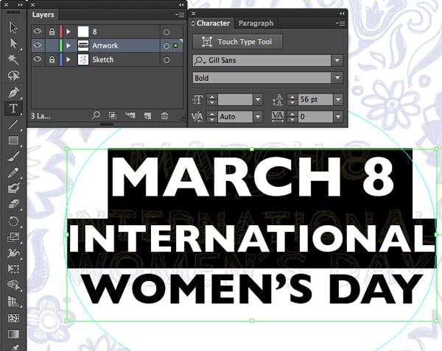Click the font size stepper arrows
Image resolution: width=442 pixels, height=351 pixels.
pos(211,99)
